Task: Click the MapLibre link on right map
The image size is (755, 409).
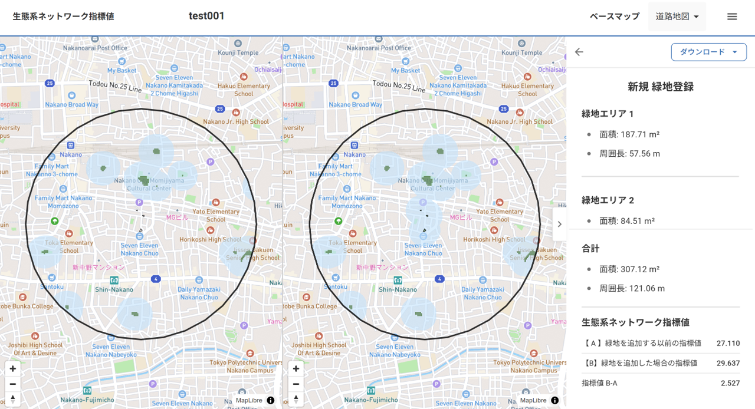Action: point(532,400)
